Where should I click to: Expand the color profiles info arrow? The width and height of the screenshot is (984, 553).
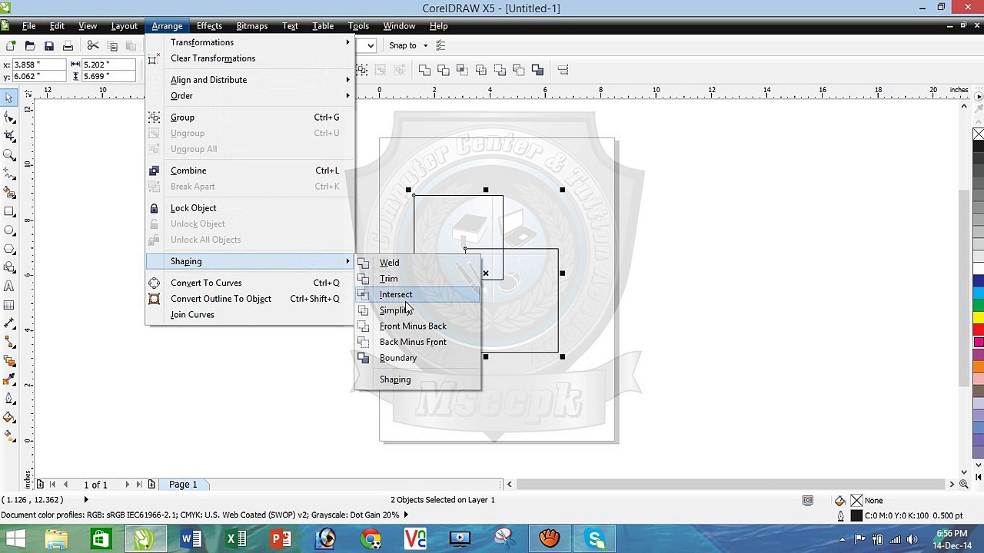[406, 515]
